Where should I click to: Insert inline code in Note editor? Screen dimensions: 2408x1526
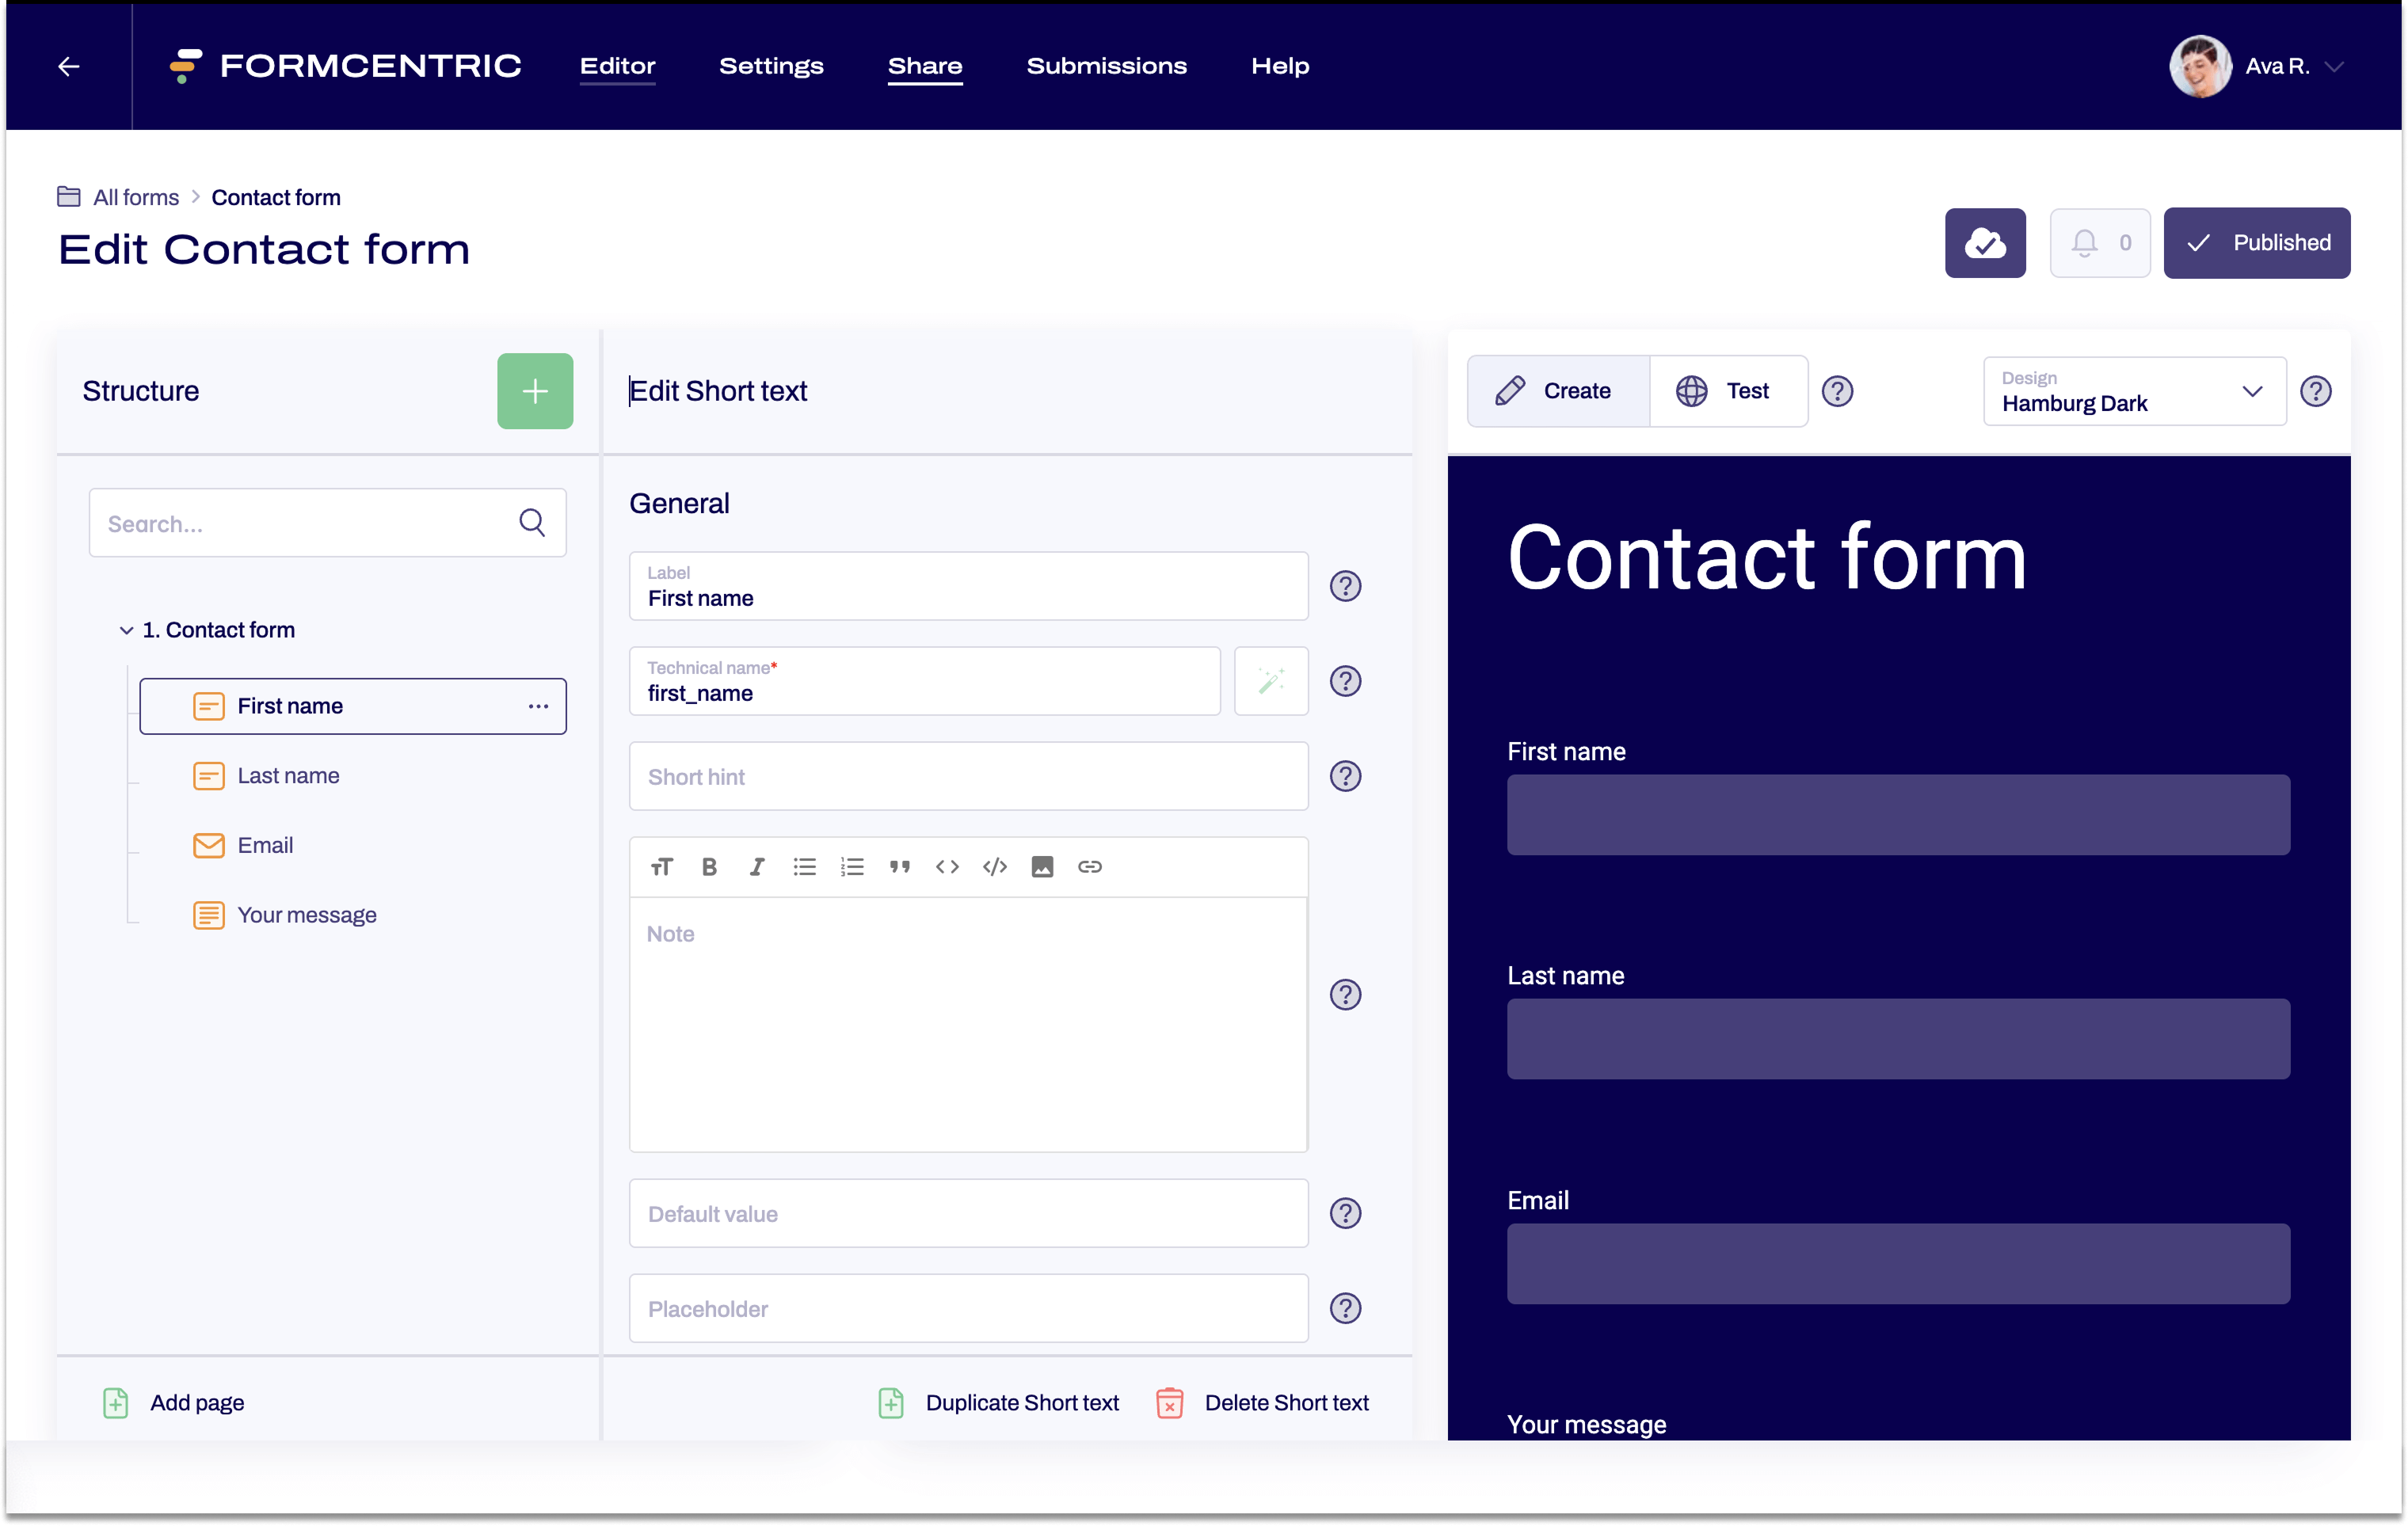tap(947, 866)
